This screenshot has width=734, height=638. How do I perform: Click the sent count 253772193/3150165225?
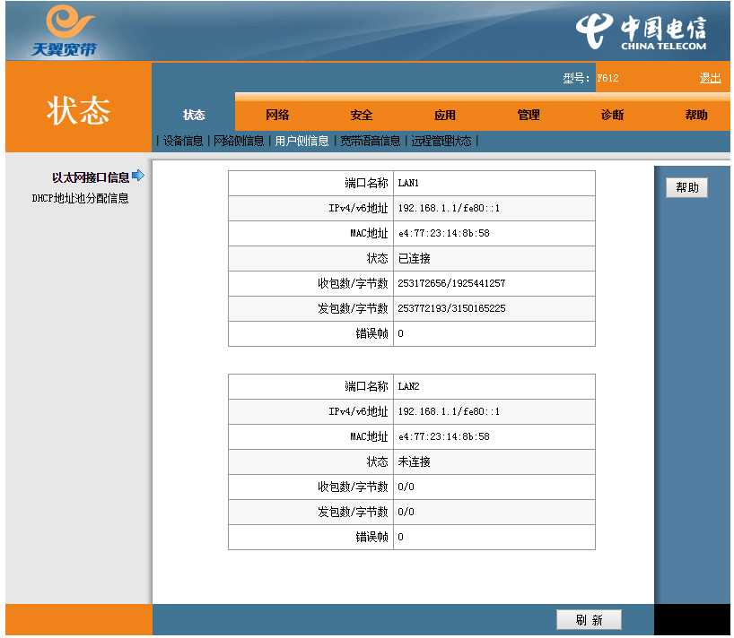[x=451, y=308]
